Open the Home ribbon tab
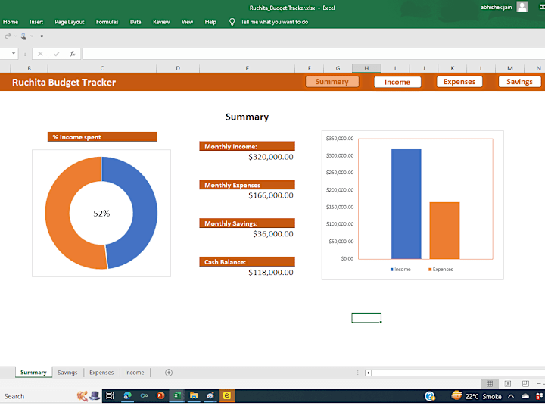Image resolution: width=545 pixels, height=409 pixels. click(x=11, y=22)
